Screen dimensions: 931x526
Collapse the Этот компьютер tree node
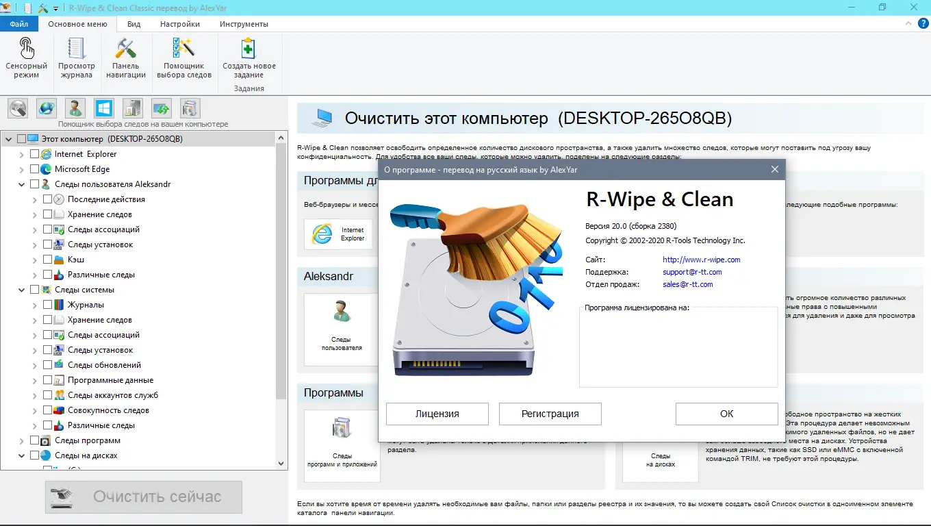point(9,139)
